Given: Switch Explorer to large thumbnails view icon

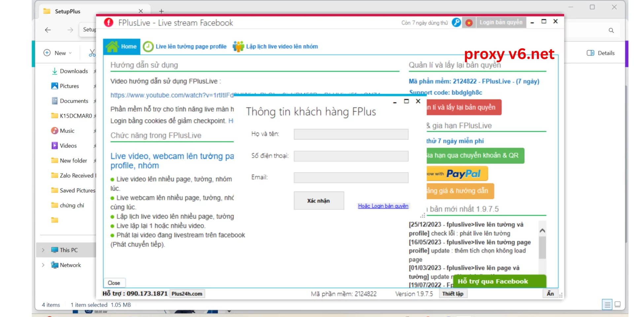Looking at the screenshot, I should pos(617,304).
